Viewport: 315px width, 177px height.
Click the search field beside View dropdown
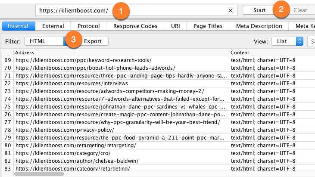point(311,41)
